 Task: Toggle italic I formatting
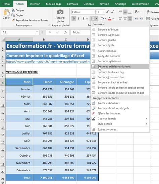click(x=78, y=18)
